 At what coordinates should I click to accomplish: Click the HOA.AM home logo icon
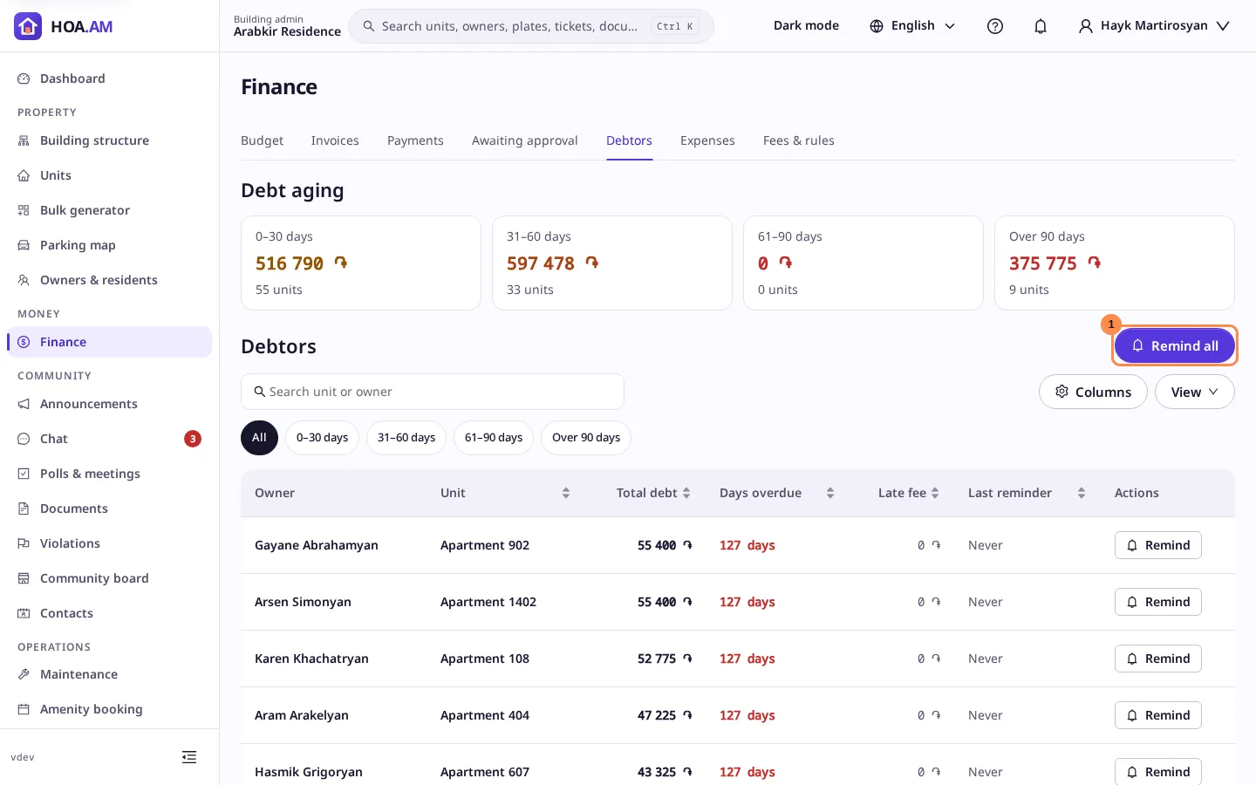coord(28,26)
